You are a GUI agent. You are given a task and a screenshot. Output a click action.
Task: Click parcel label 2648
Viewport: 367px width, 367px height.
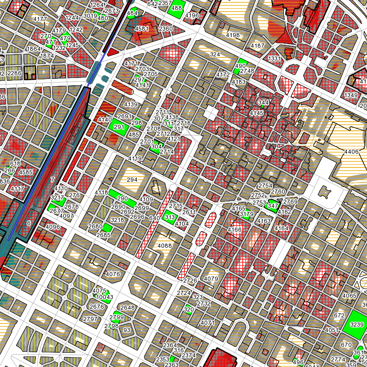click(x=128, y=307)
